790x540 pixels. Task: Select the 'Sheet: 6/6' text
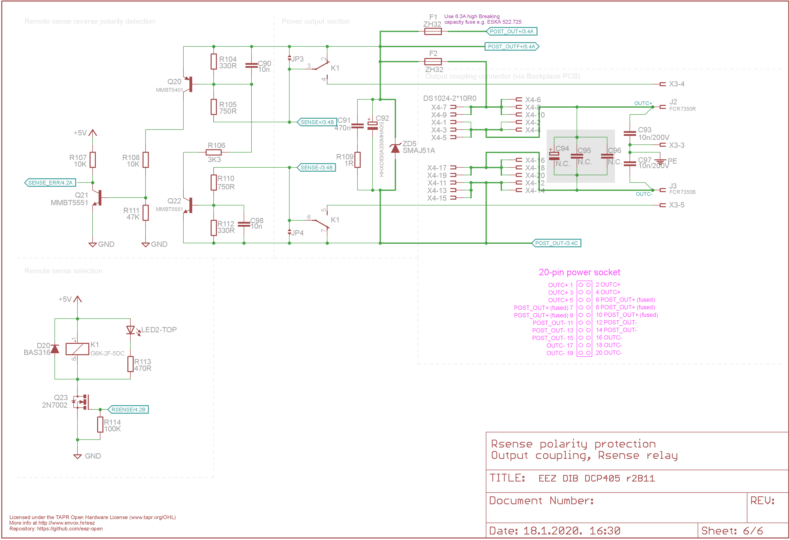(732, 530)
